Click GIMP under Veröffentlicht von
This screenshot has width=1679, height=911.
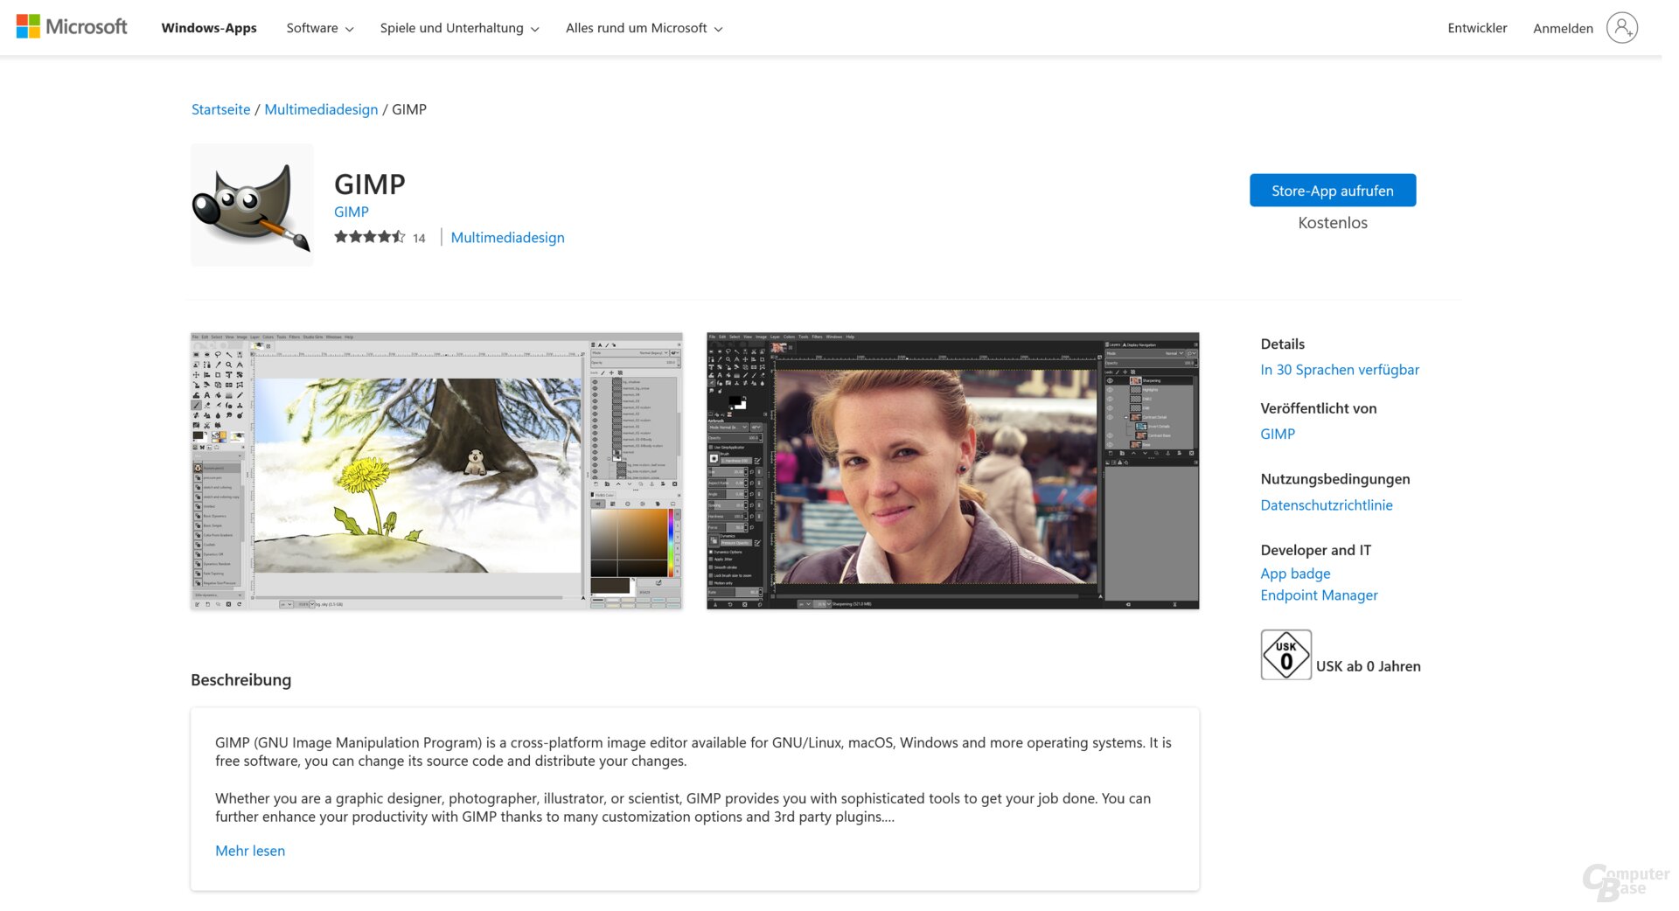(1278, 434)
